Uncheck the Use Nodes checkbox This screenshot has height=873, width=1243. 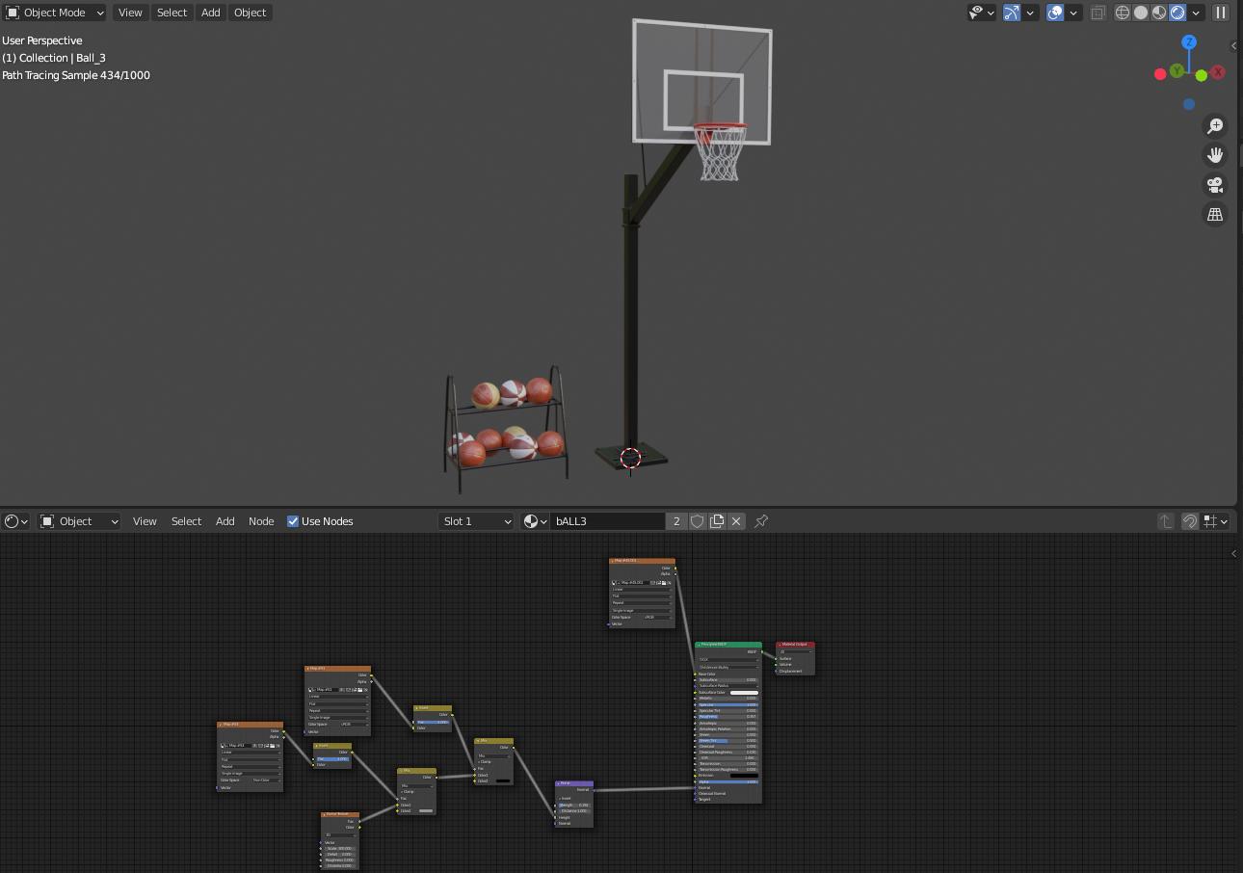pyautogui.click(x=293, y=521)
